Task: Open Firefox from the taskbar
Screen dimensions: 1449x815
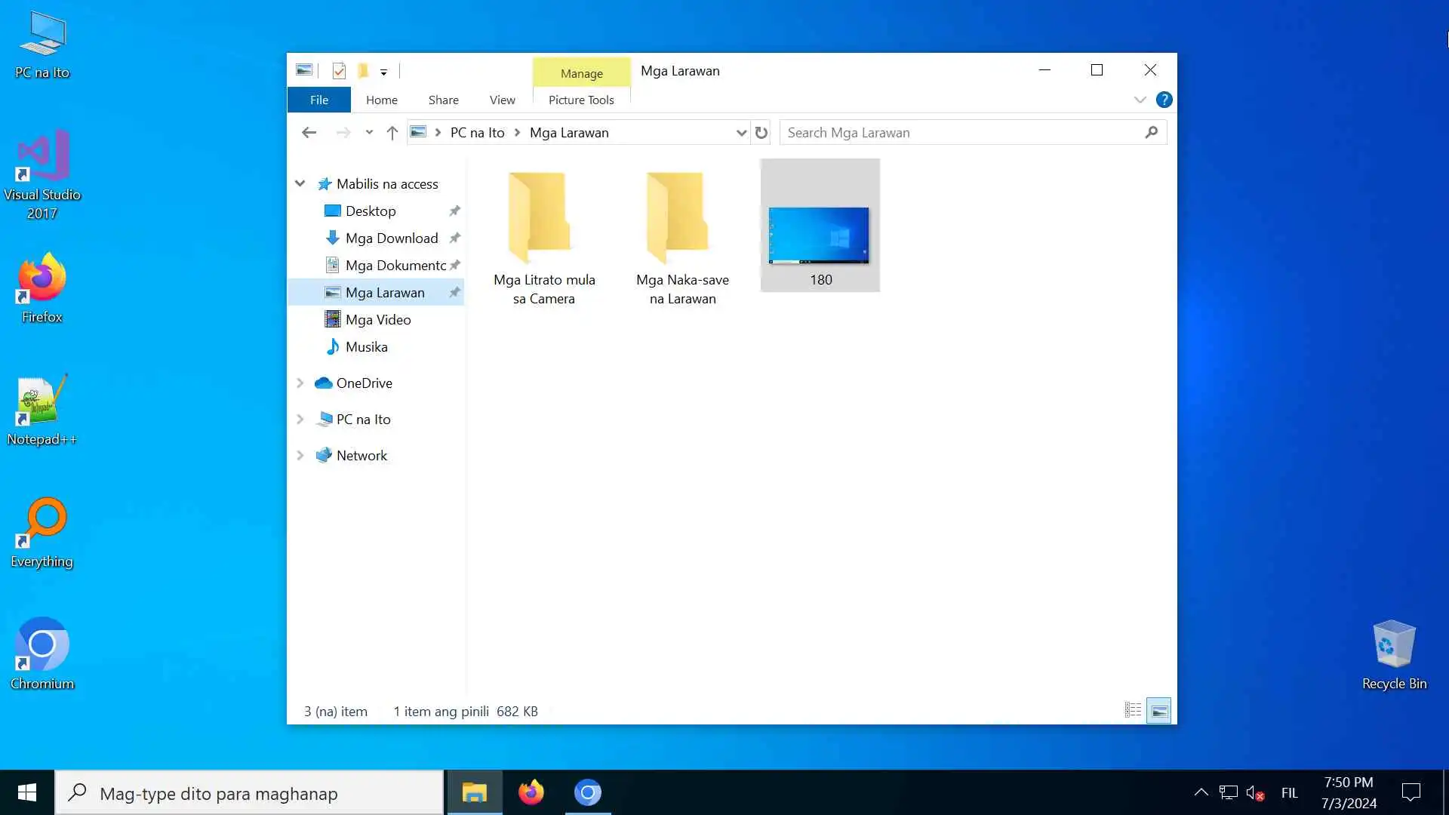Action: coord(531,792)
